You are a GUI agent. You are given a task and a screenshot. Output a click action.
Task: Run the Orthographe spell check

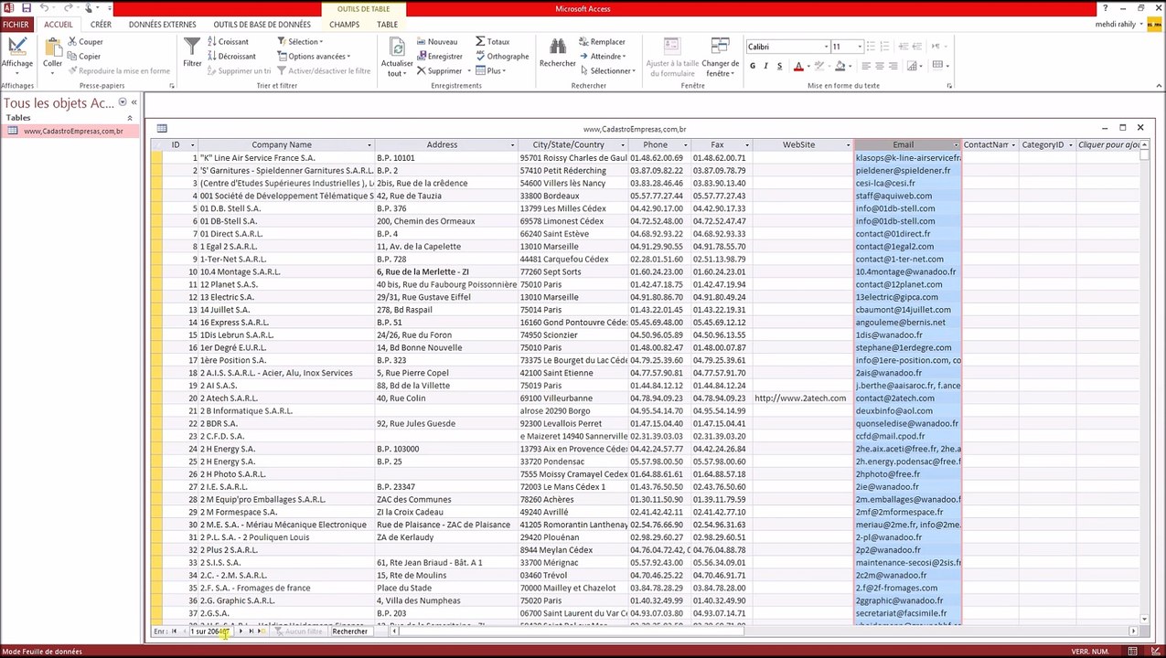(x=502, y=57)
